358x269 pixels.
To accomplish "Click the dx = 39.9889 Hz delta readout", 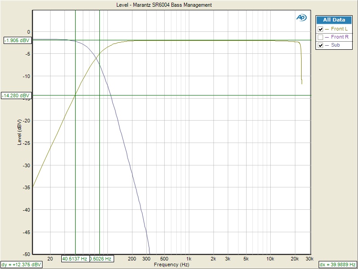I will tap(337, 265).
